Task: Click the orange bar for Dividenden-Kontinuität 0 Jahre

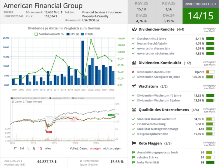Action: (208, 72)
